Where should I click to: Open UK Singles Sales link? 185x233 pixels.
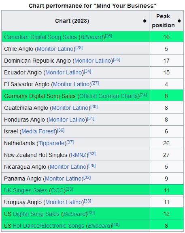26,190
